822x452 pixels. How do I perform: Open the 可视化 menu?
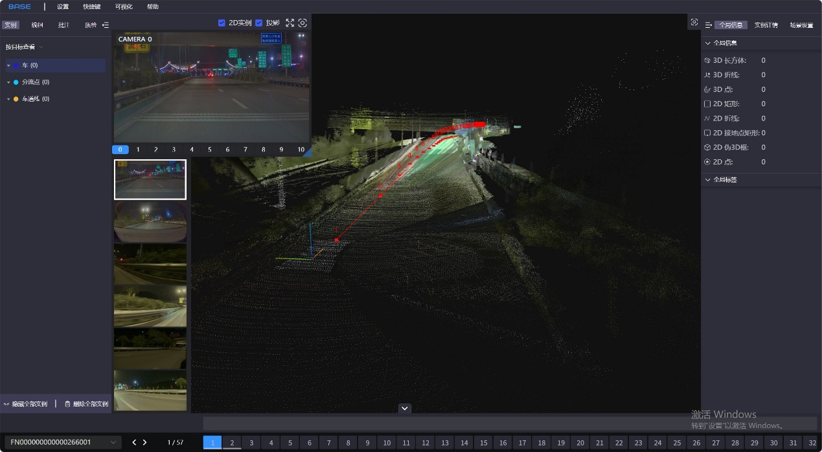tap(124, 6)
